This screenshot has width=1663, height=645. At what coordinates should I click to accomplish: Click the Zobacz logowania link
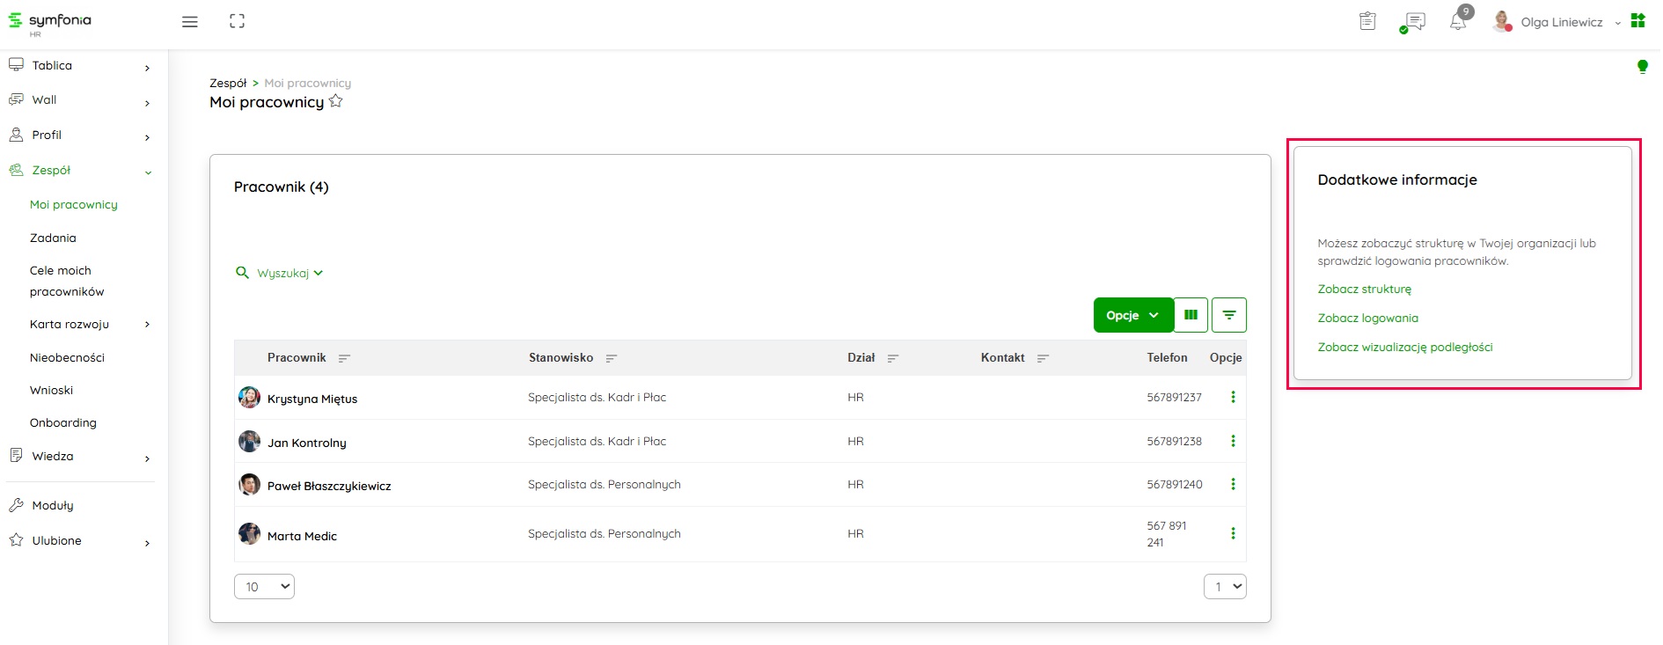[x=1367, y=318]
